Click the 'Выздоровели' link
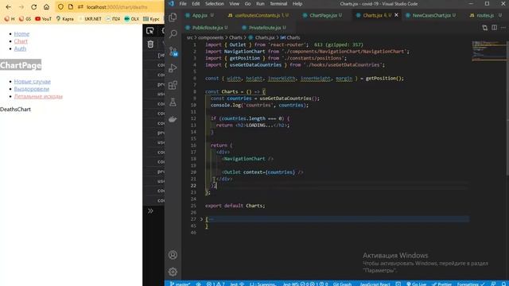 click(x=32, y=89)
